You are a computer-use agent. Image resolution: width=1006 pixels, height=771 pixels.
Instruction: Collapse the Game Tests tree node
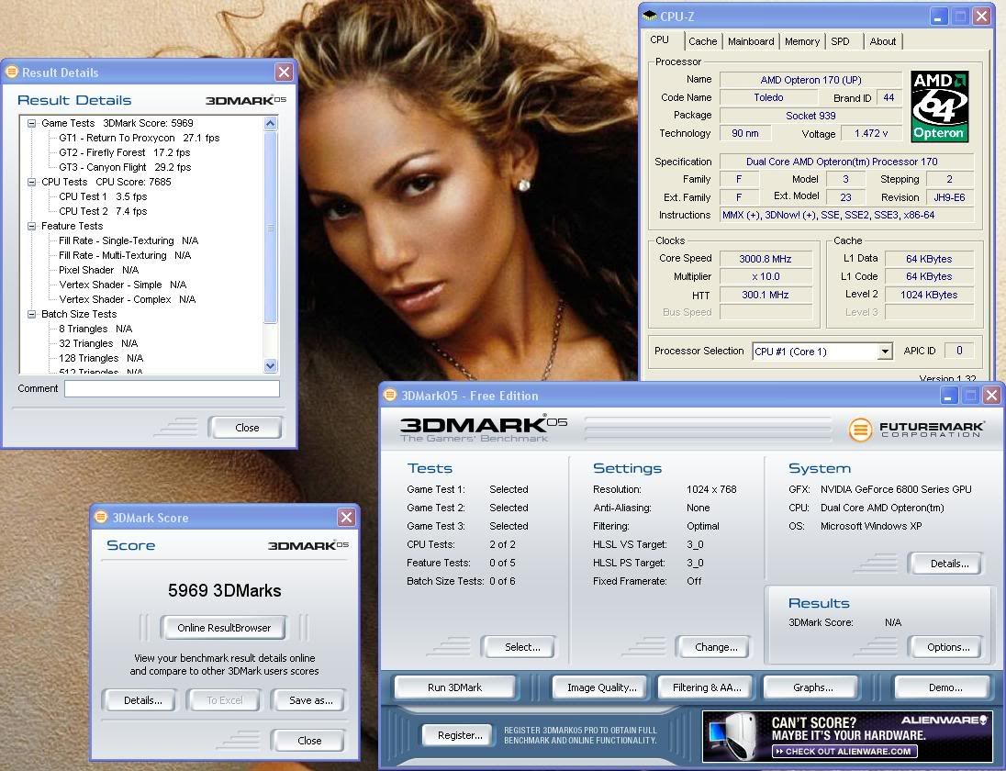tap(31, 123)
